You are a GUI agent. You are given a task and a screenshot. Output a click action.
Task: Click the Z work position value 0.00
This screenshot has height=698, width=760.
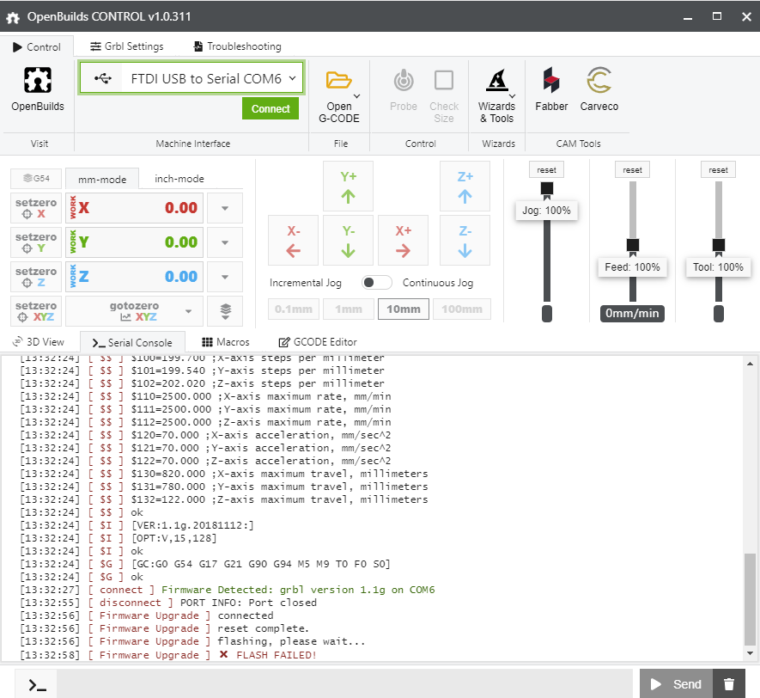pos(181,277)
